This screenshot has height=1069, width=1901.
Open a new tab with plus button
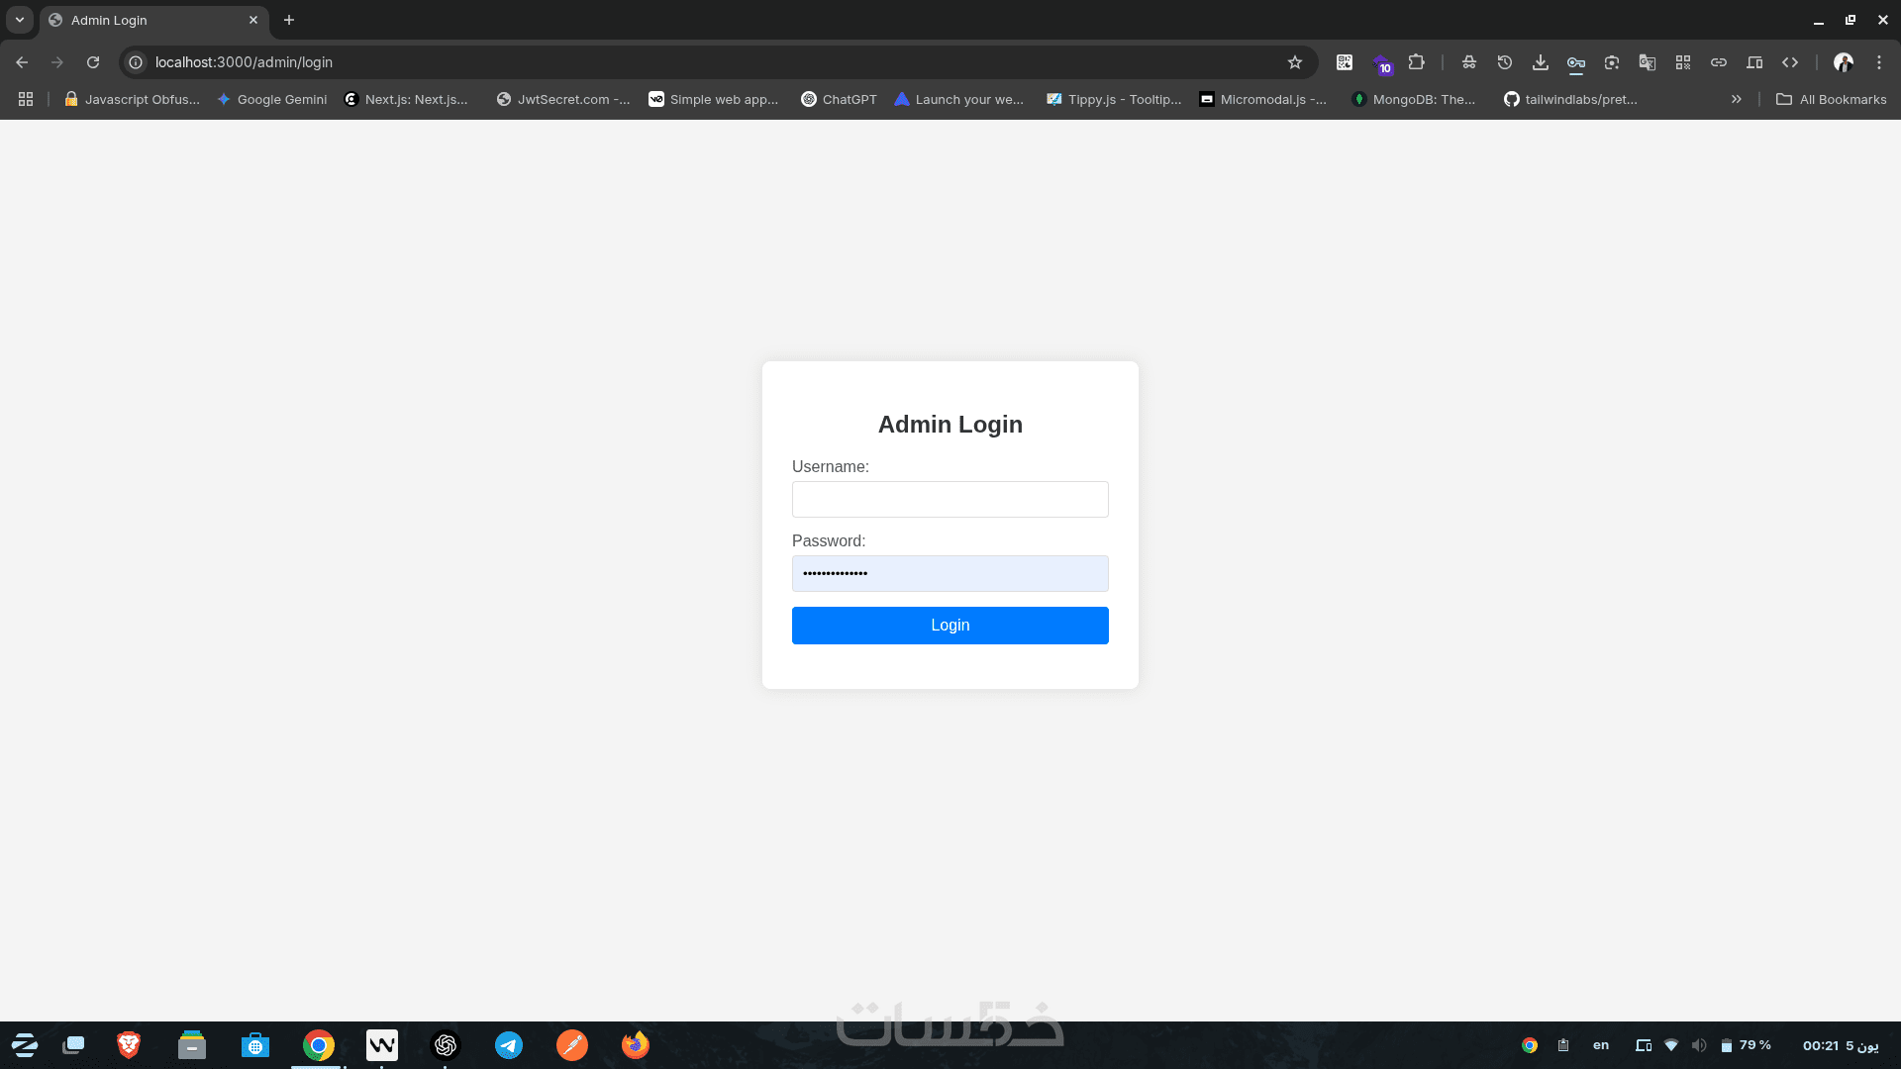pos(289,20)
